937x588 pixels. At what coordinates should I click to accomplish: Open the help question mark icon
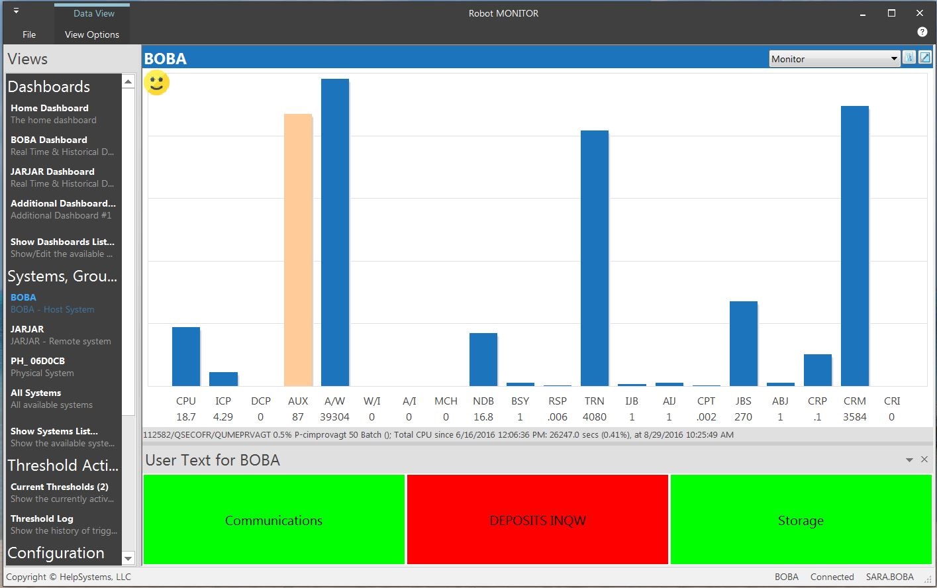click(x=922, y=32)
